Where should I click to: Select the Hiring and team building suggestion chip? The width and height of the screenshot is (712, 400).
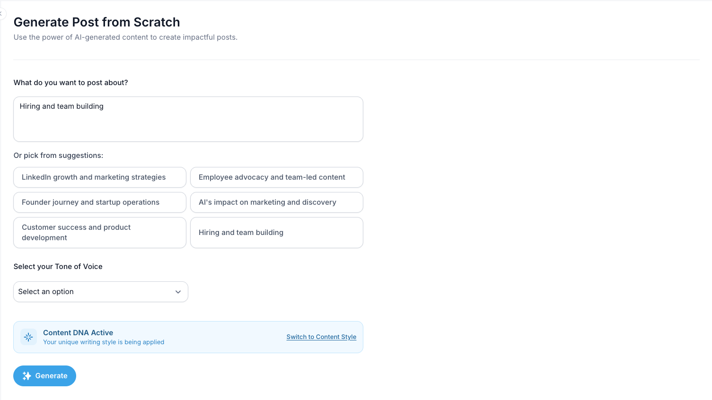[277, 233]
